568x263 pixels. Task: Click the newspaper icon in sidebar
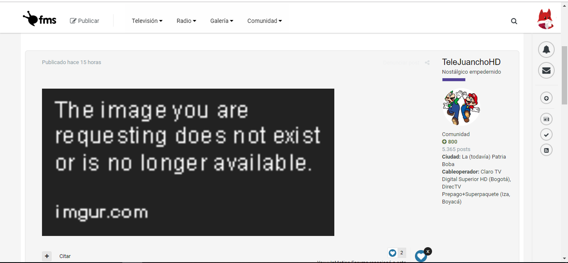tap(546, 119)
